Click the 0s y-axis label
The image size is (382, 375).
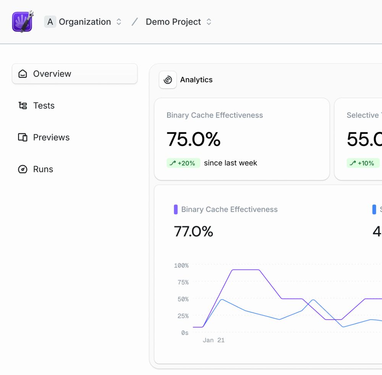[185, 333]
